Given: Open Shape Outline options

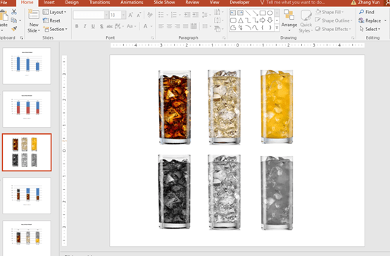Looking at the screenshot, I should (x=334, y=20).
